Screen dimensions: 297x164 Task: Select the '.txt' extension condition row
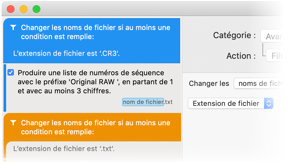point(65,149)
